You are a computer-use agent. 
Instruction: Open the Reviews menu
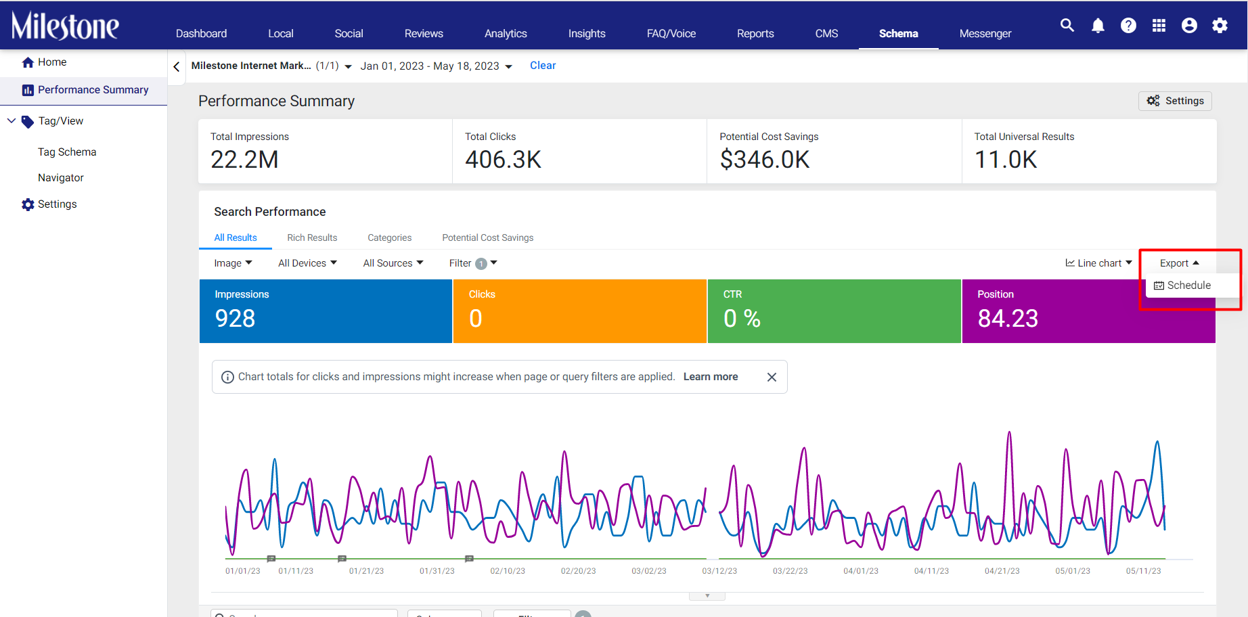coord(424,34)
